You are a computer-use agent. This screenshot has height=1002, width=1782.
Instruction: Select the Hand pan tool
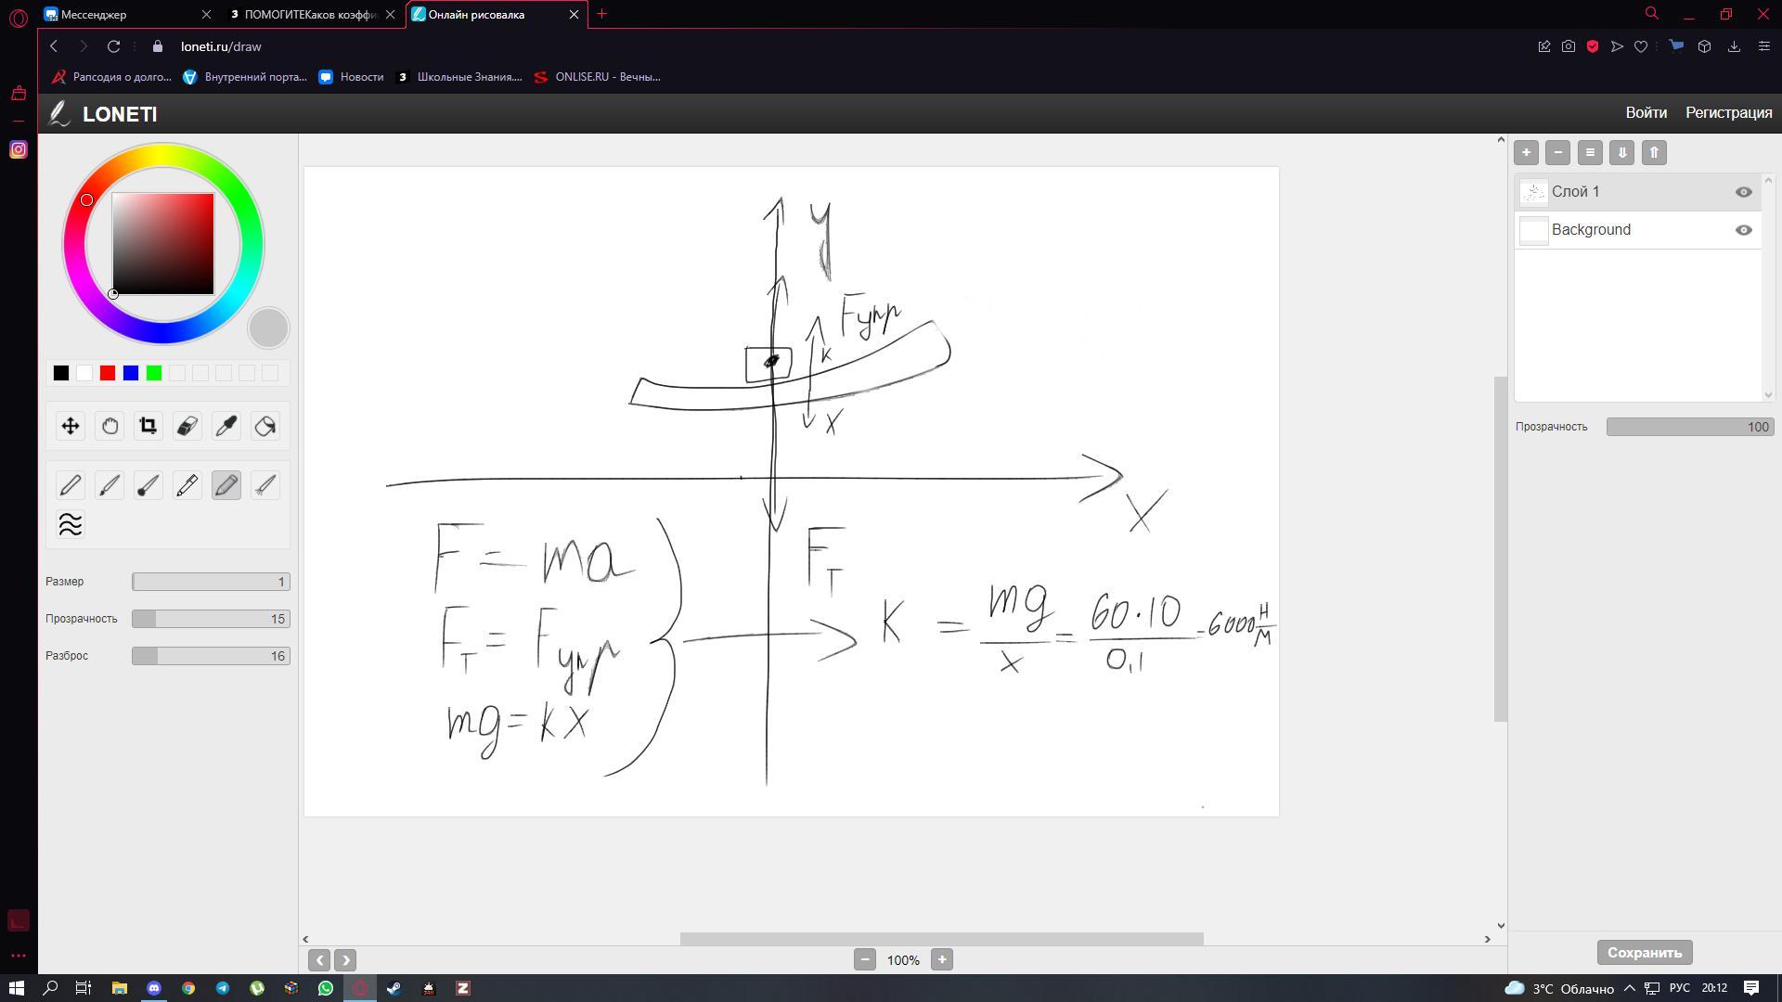[110, 426]
